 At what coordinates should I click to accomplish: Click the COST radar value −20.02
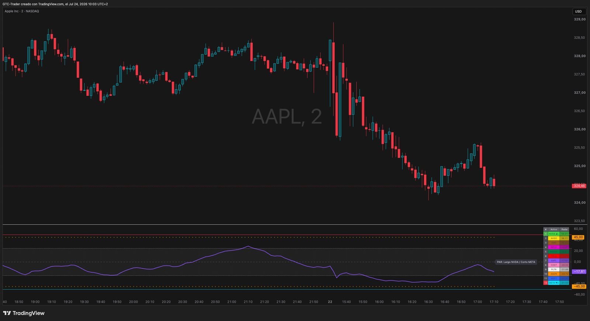click(564, 265)
